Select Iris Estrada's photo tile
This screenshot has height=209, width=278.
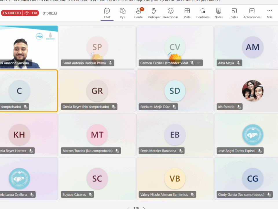(x=253, y=91)
